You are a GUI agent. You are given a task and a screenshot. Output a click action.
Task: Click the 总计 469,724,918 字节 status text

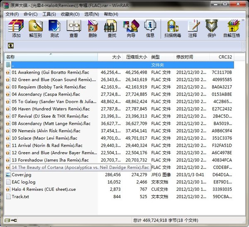point(165,220)
